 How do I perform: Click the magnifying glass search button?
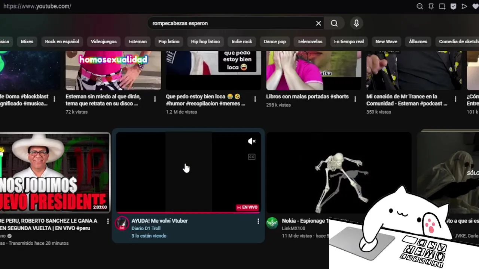334,23
